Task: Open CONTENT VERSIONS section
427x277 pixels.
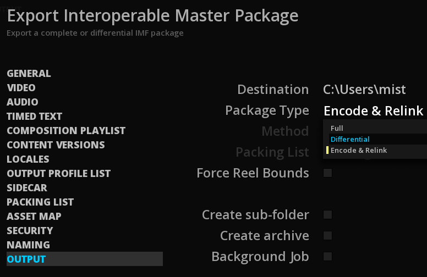Action: 56,145
